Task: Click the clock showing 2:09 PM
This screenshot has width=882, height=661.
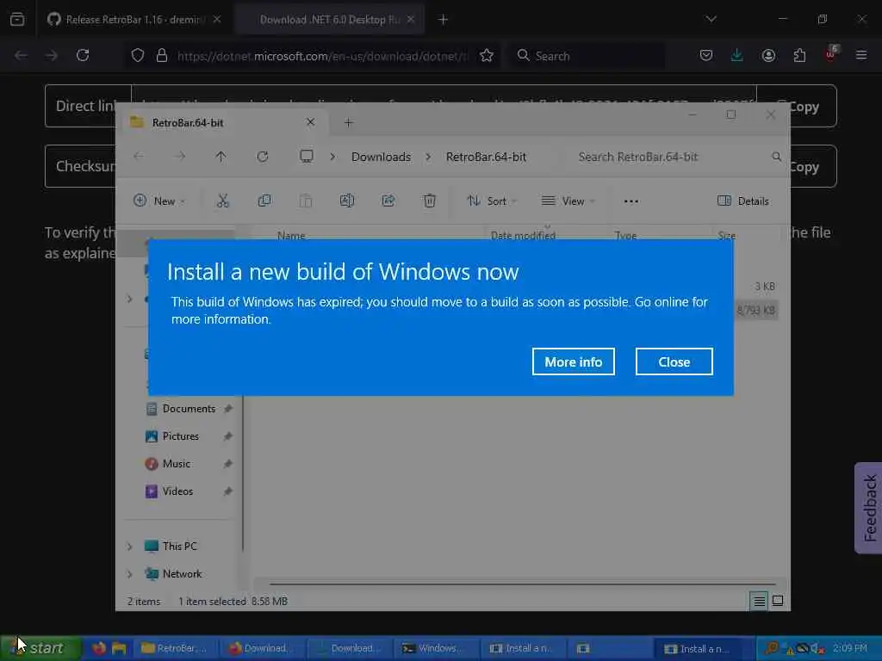Action: click(x=850, y=648)
